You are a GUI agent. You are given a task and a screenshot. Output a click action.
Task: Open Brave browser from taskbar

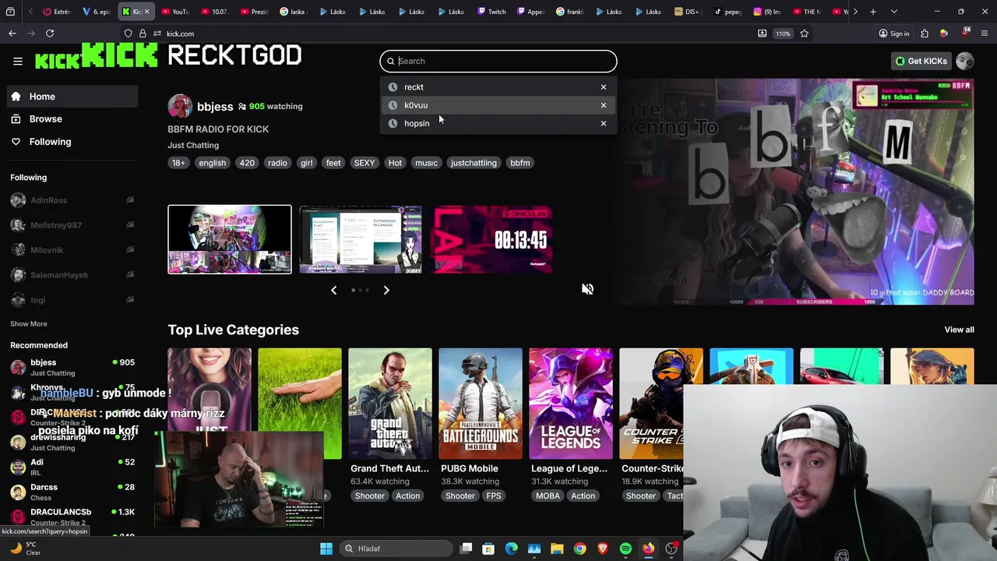(603, 549)
